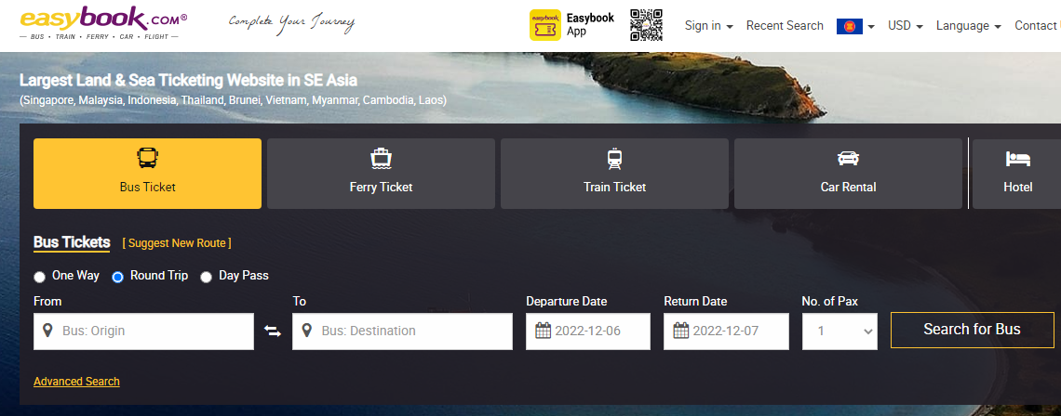
Task: Switch to the Train Ticket tab
Action: pyautogui.click(x=614, y=174)
